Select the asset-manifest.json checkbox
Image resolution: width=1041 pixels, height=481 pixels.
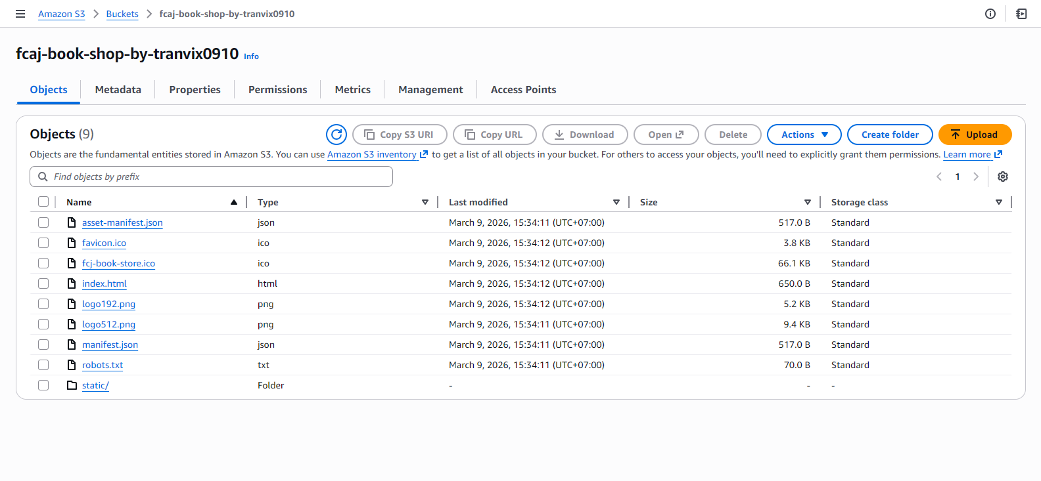[43, 222]
